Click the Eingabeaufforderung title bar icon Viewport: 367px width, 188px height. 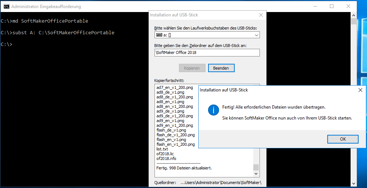[x=6, y=6]
